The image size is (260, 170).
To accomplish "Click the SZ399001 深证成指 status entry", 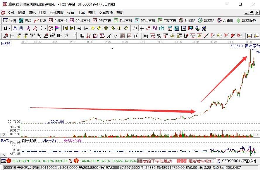I will (x=239, y=161).
